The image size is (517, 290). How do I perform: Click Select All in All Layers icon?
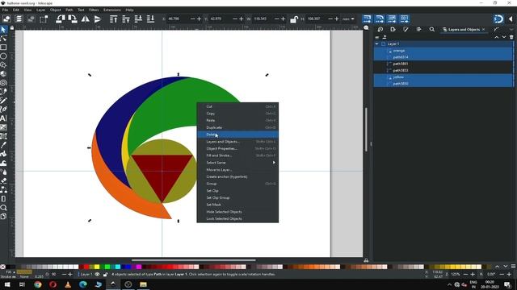click(x=19, y=19)
